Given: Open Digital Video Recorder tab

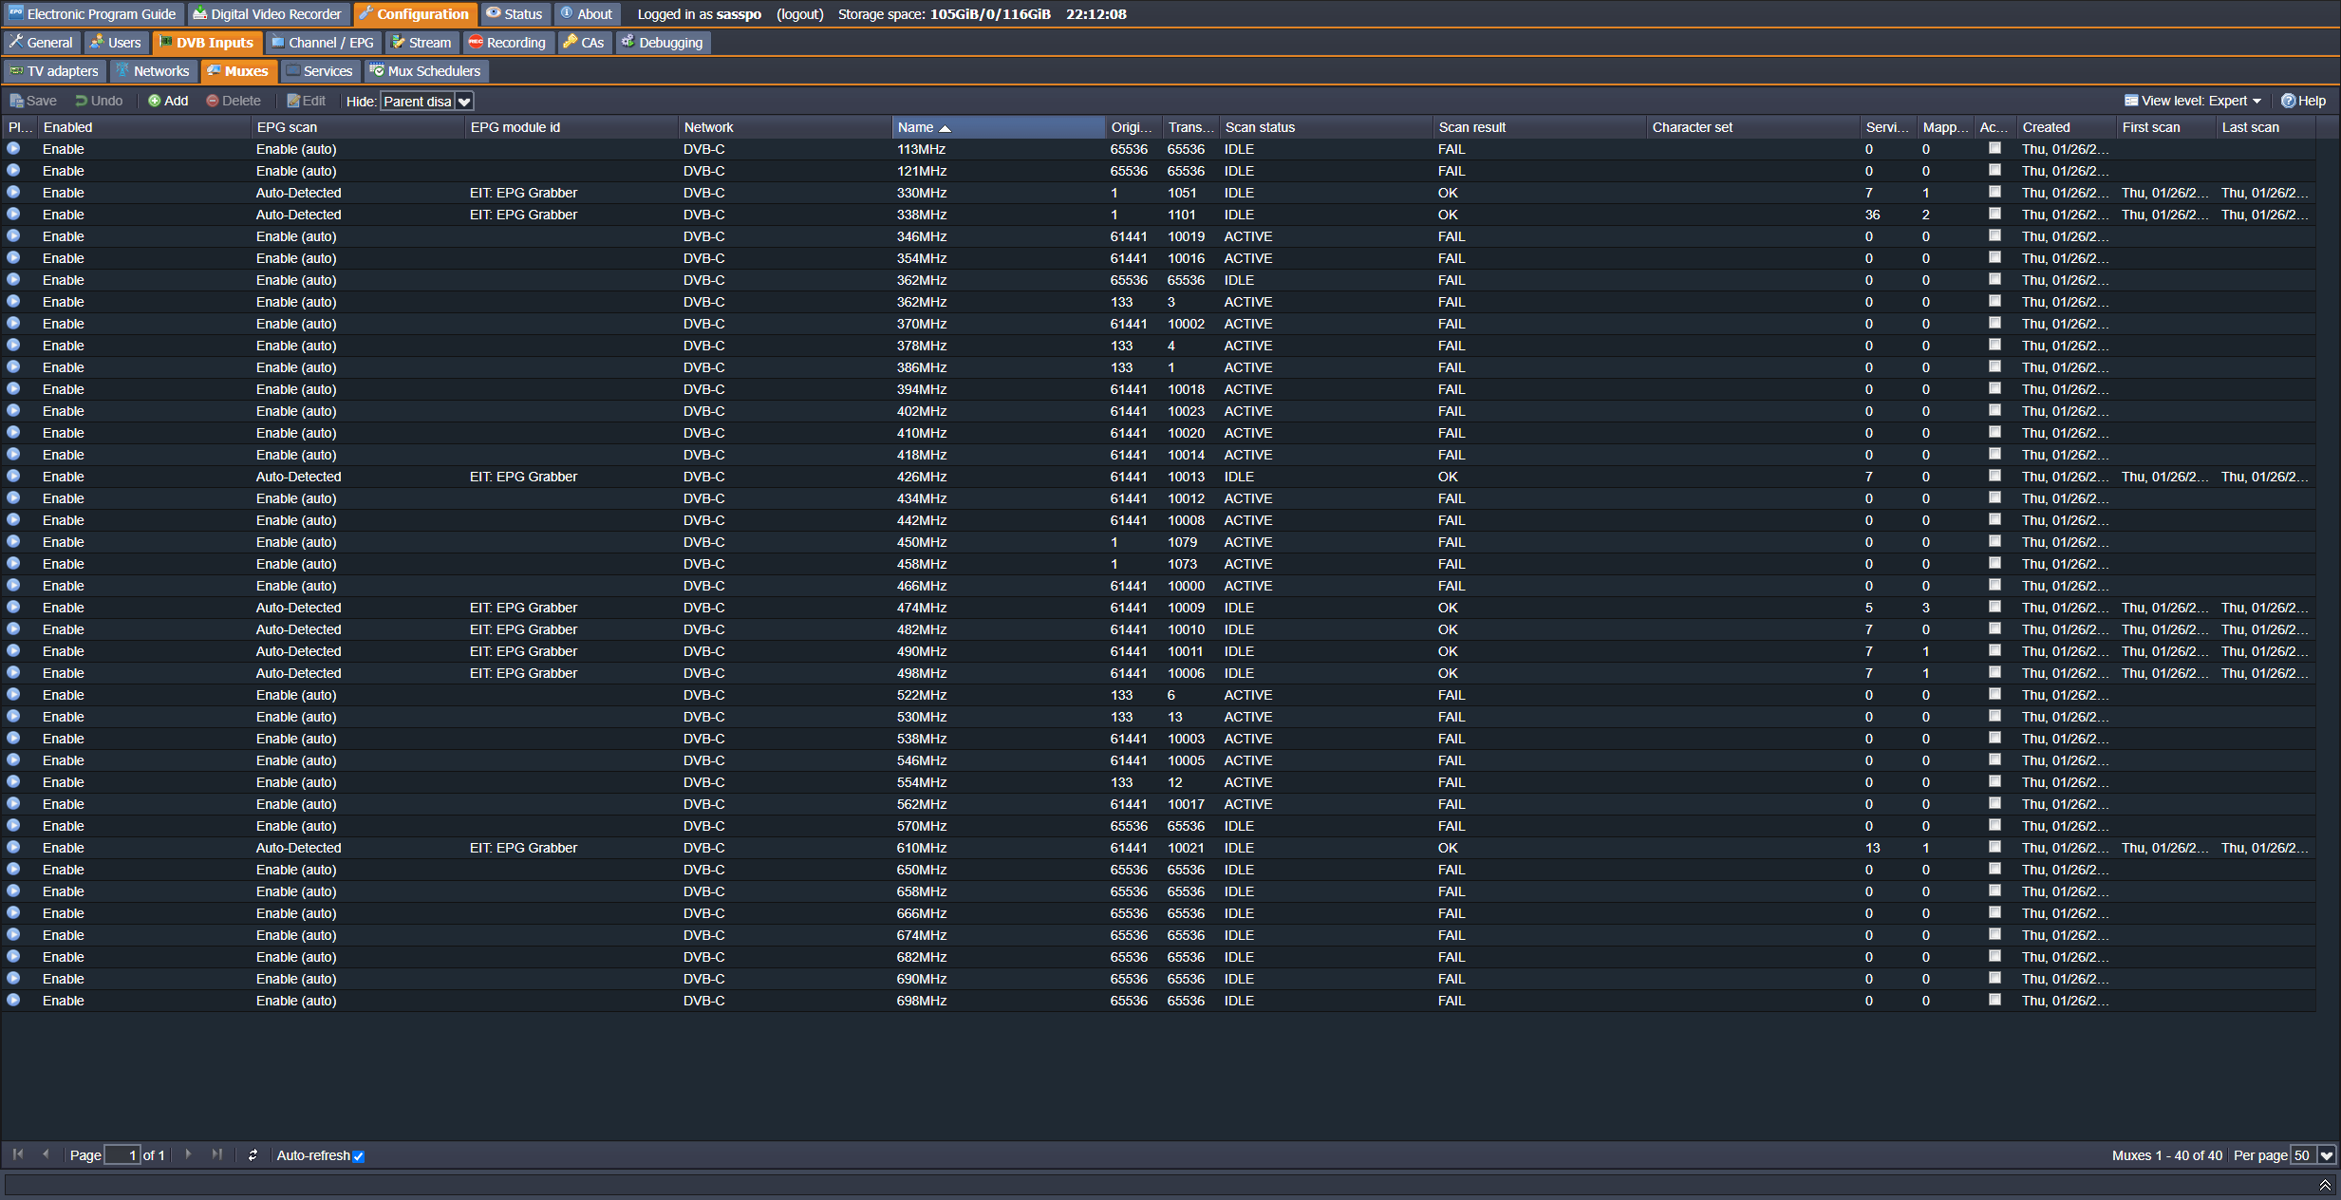Looking at the screenshot, I should [267, 14].
